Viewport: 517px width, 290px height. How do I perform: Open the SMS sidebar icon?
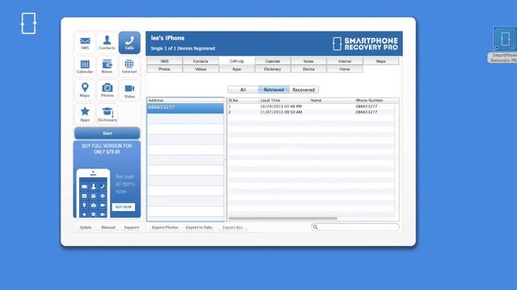point(85,43)
